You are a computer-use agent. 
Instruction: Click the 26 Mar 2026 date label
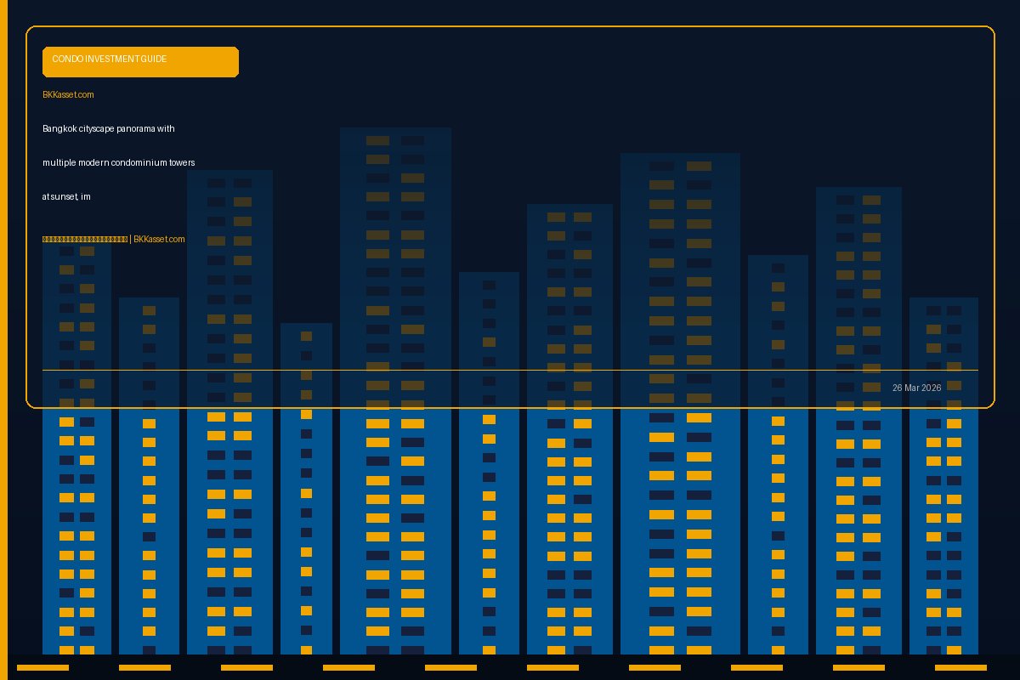916,388
